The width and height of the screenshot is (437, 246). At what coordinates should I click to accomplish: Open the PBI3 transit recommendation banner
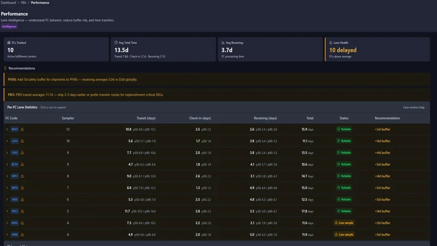pyautogui.click(x=216, y=95)
